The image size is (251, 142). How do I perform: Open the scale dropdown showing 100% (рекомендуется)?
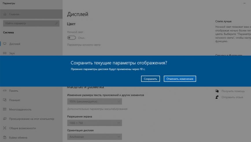[x=95, y=101]
